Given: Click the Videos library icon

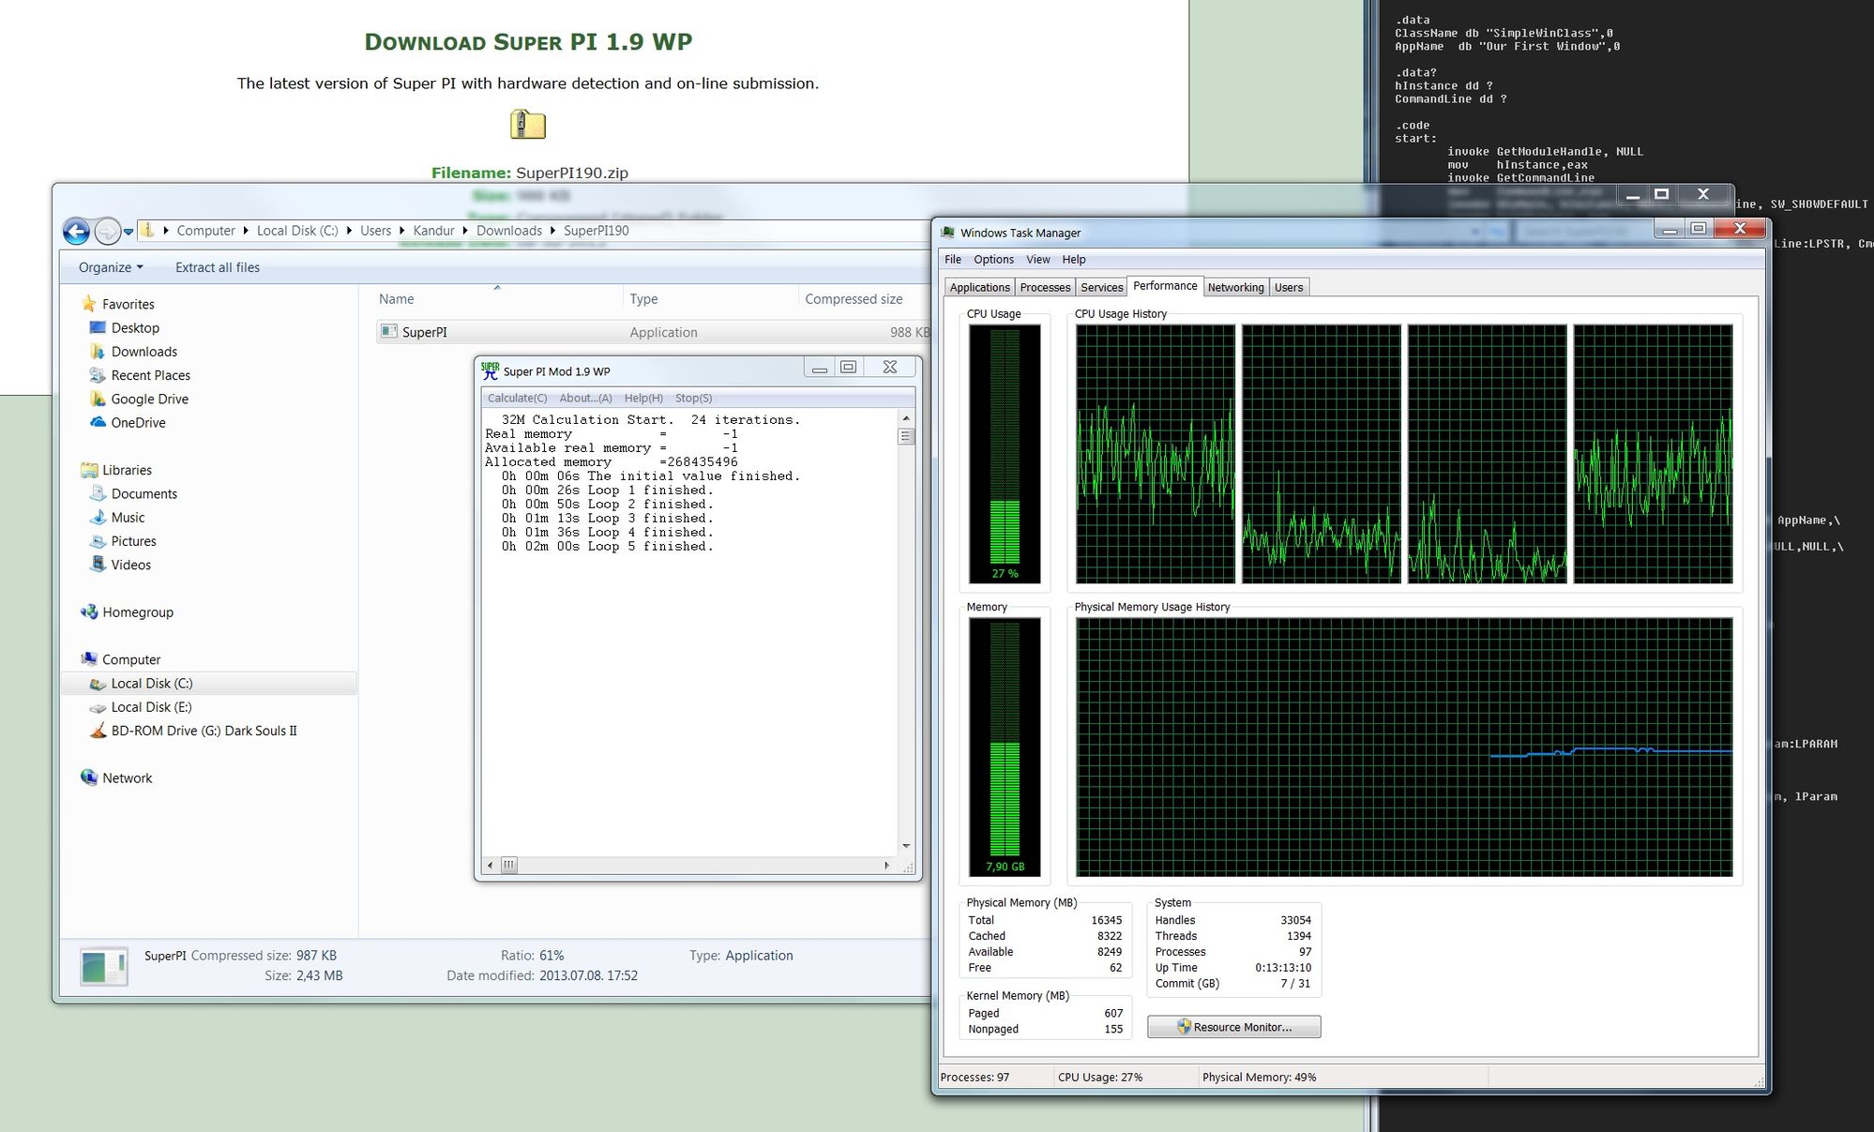Looking at the screenshot, I should click(x=98, y=565).
